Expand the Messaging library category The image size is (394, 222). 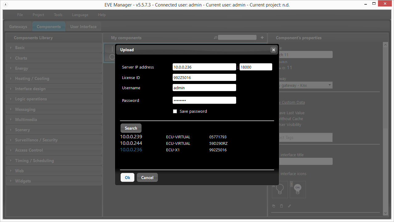(x=54, y=109)
